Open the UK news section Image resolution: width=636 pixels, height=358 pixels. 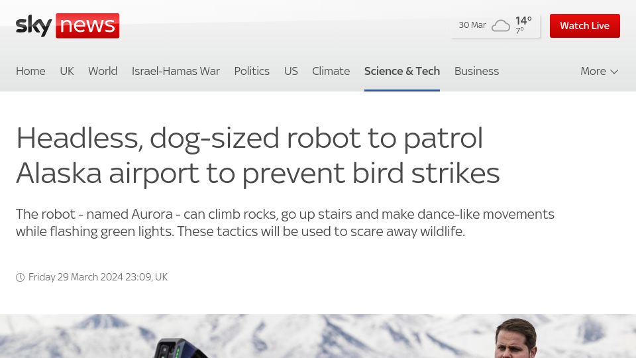[67, 71]
